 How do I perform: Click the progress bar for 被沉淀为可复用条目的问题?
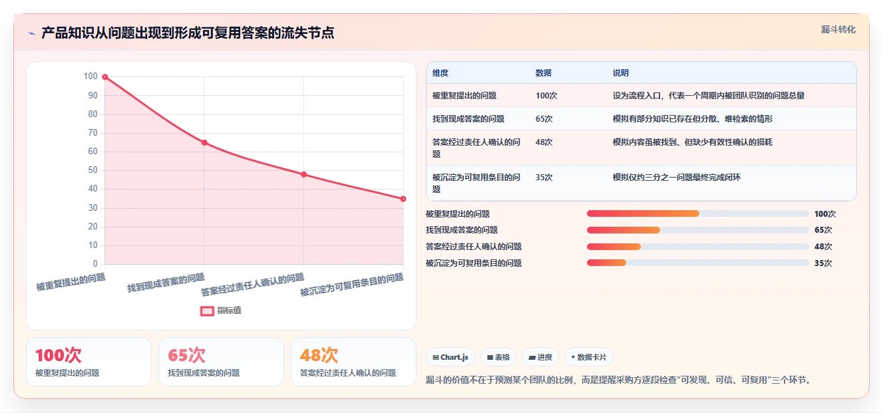click(698, 263)
